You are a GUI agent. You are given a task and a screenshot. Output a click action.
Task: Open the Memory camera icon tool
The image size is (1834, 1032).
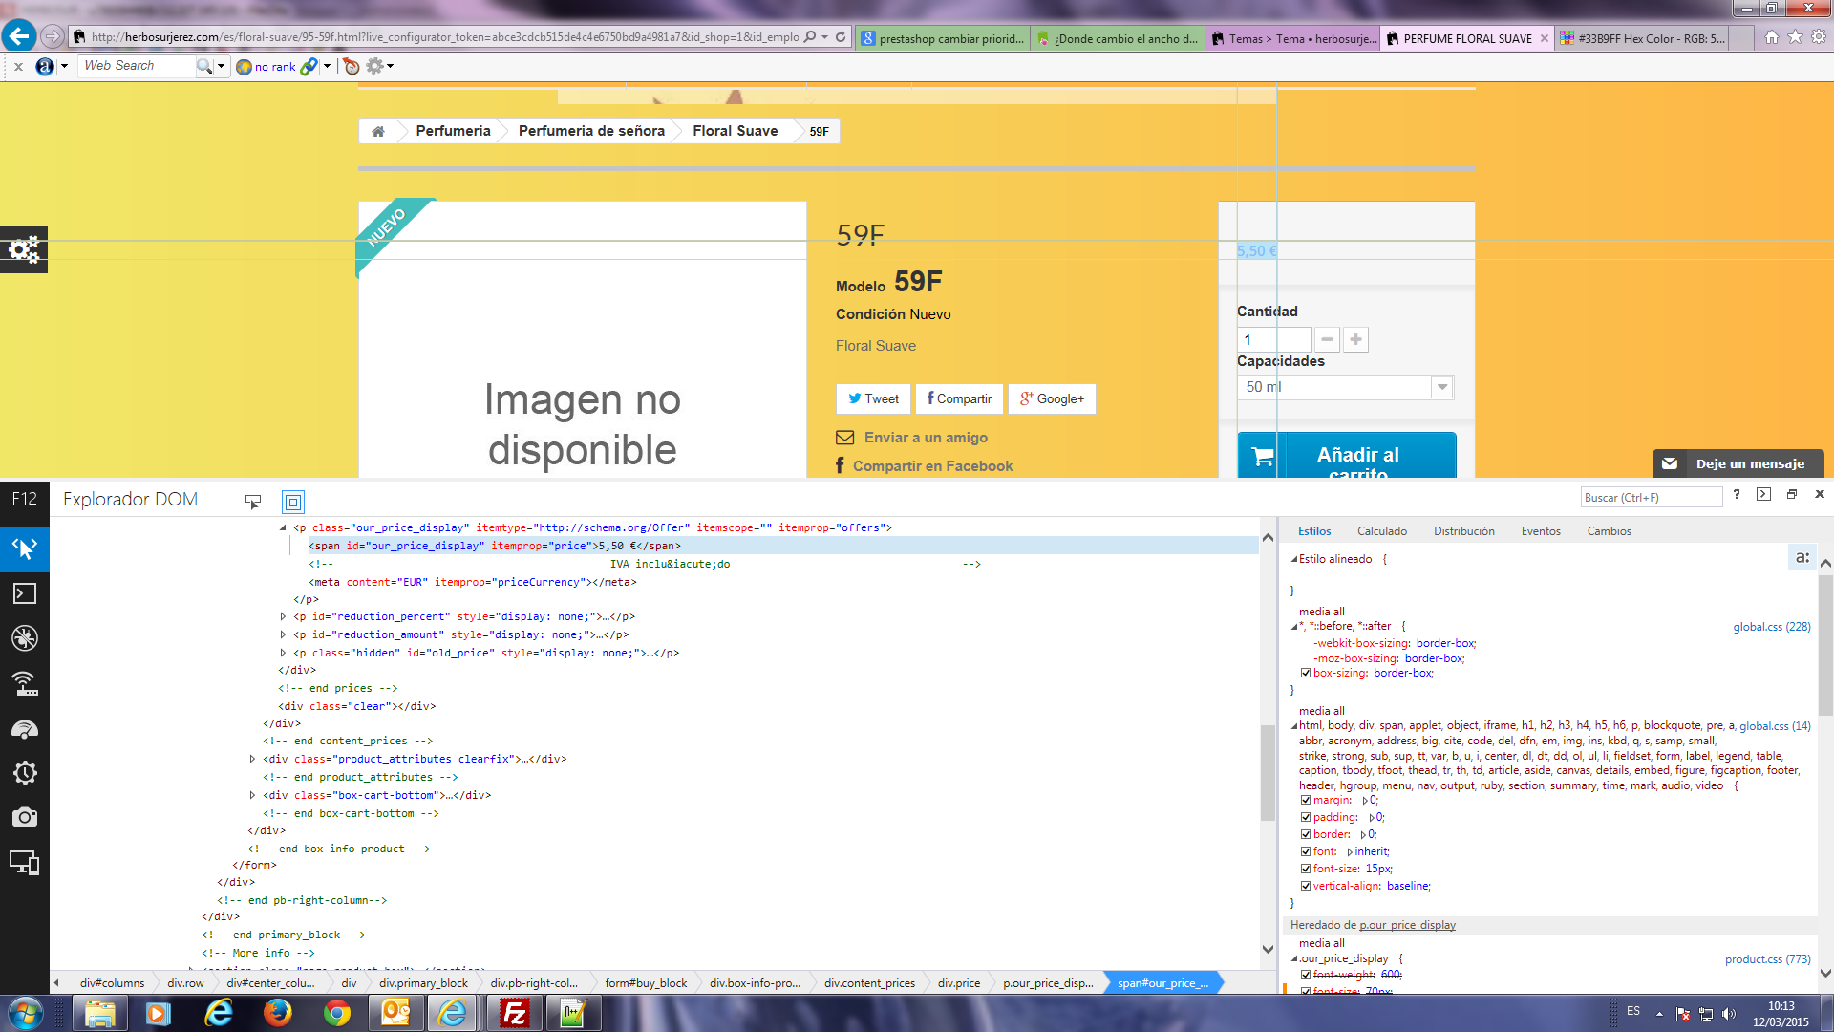click(24, 817)
